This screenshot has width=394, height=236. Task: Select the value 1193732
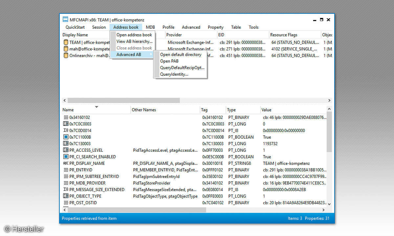point(271,144)
